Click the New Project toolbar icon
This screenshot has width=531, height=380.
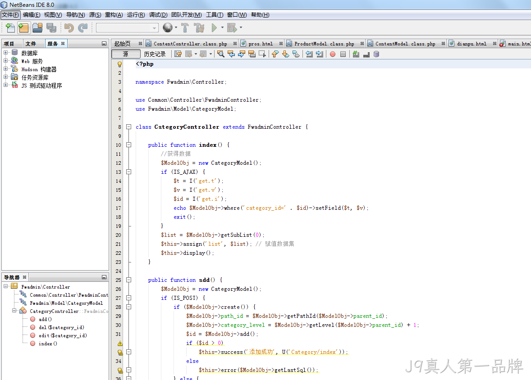(x=24, y=27)
